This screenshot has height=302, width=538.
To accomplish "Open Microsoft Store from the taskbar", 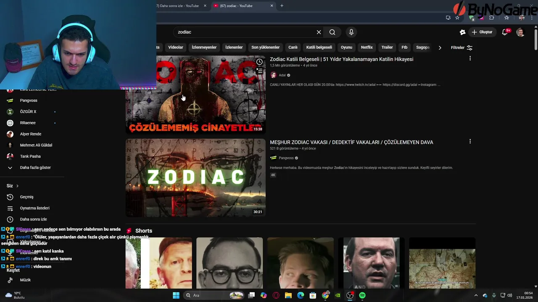I will (313, 295).
